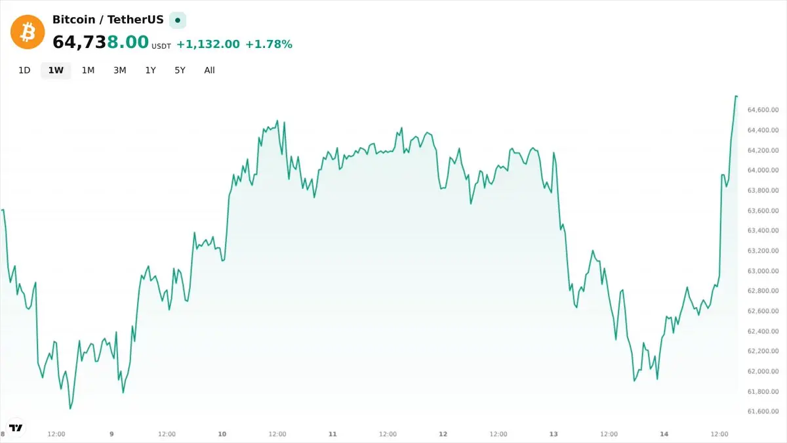
Task: Click the +1,132.00 price change value
Action: [x=208, y=44]
